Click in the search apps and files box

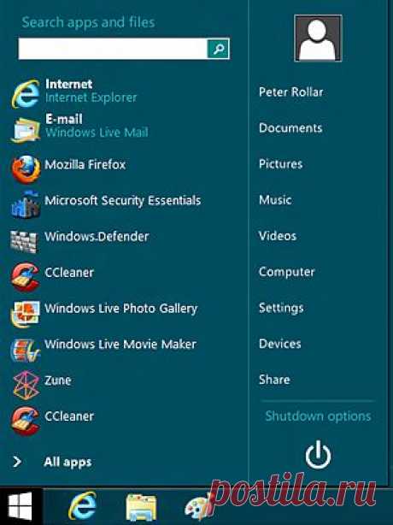[x=113, y=49]
